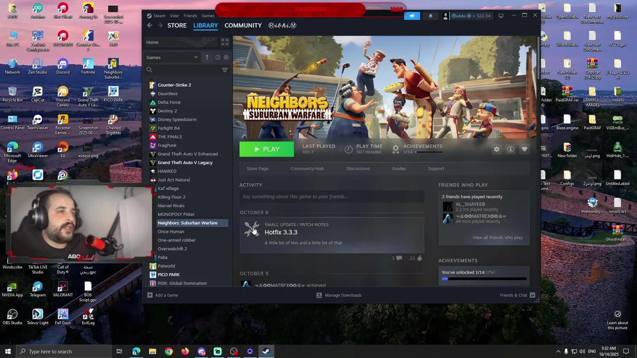Viewport: 637px width, 358px height.
Task: Click Steam icon on taskbar
Action: 266,352
